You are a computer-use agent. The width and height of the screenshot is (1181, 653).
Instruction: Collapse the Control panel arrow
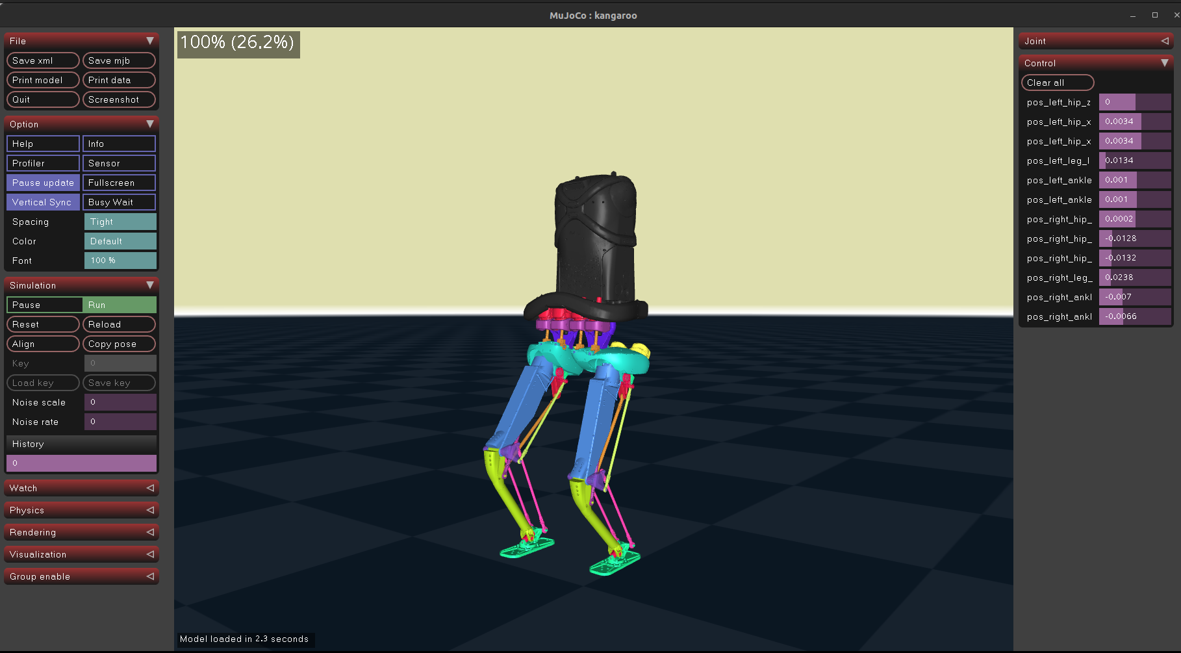(1165, 63)
